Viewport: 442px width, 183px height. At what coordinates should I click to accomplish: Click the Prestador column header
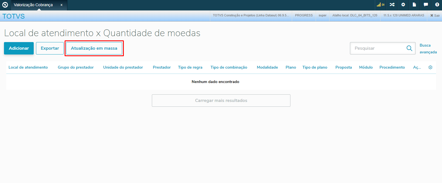pyautogui.click(x=162, y=67)
